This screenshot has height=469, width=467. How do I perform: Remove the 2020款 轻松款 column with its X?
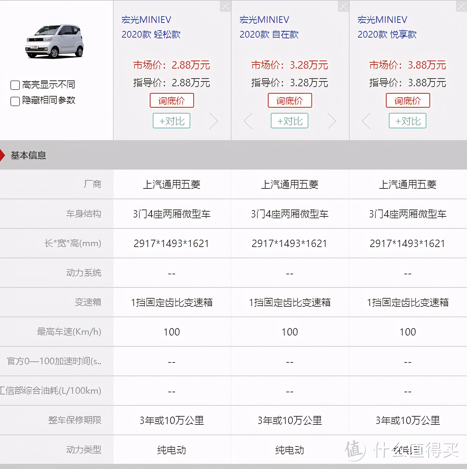coord(225,6)
